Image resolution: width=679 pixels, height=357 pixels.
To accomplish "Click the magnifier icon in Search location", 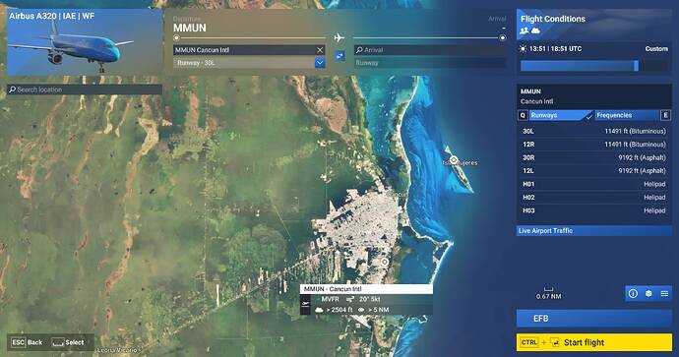I will pos(12,89).
